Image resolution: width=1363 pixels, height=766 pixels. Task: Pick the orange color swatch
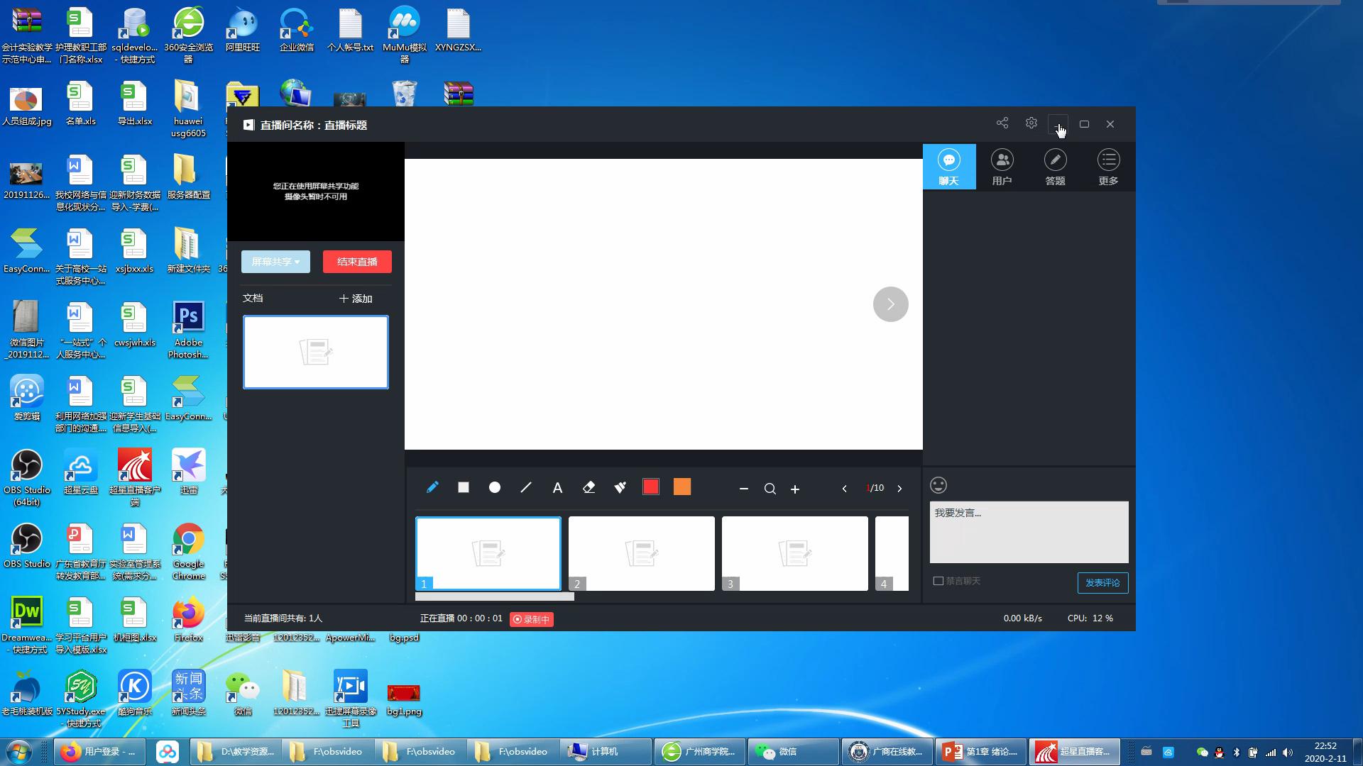(682, 487)
